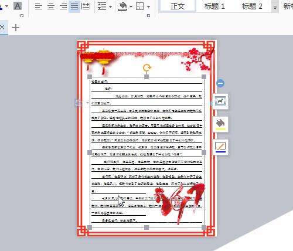The image size is (293, 251).
Task: Open shading color dropdown arrow
Action: pos(131,6)
